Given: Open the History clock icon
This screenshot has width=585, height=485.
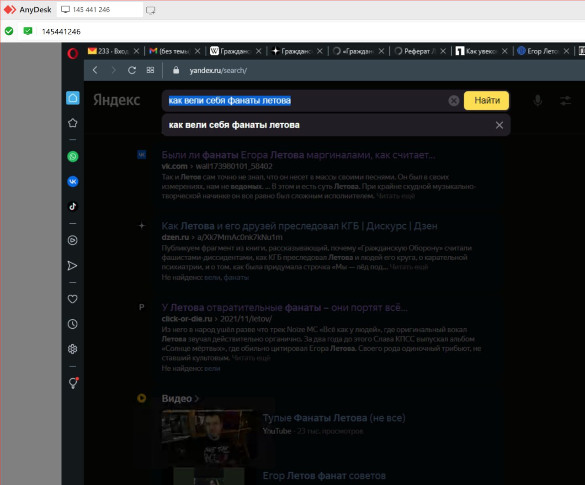Looking at the screenshot, I should 73,324.
